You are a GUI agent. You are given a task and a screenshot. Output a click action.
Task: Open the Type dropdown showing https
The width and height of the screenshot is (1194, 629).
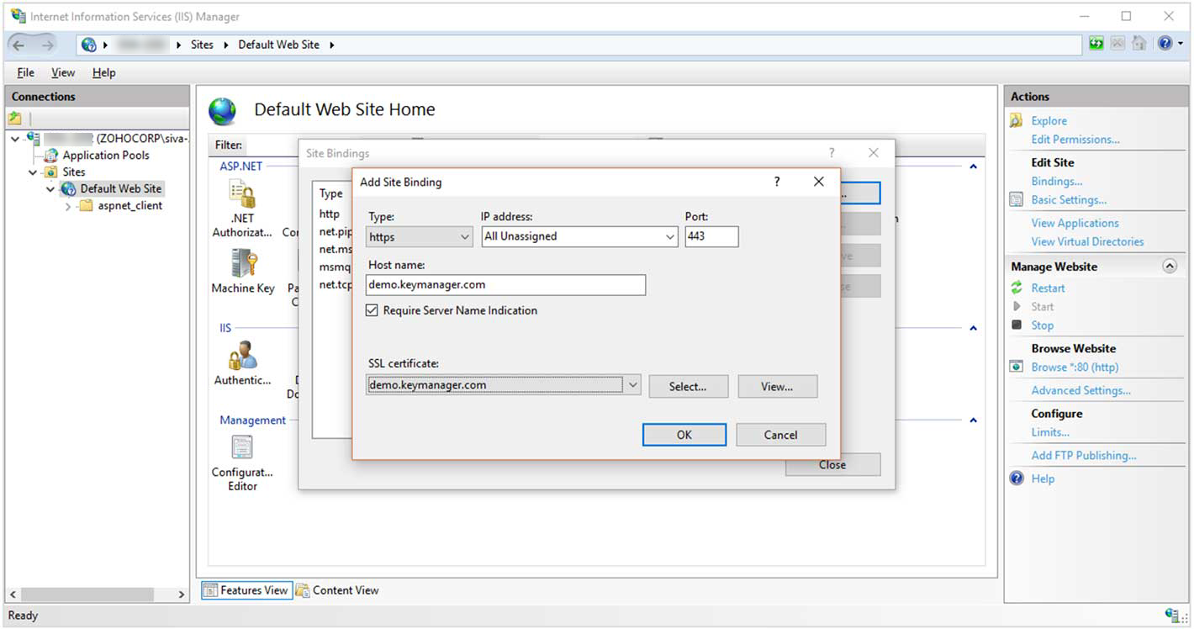coord(420,237)
